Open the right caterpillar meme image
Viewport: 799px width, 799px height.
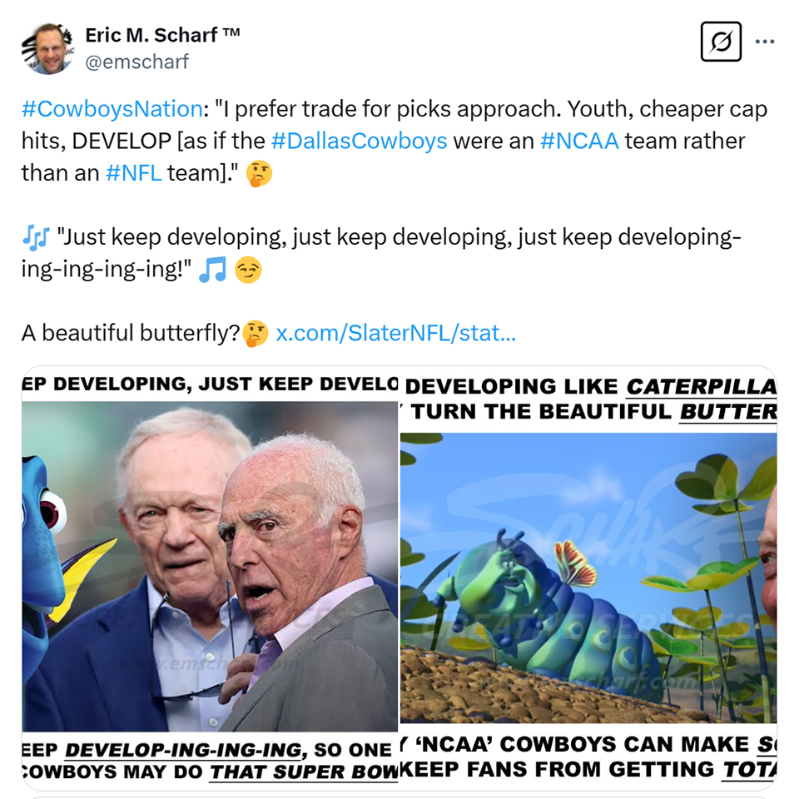coord(588,578)
